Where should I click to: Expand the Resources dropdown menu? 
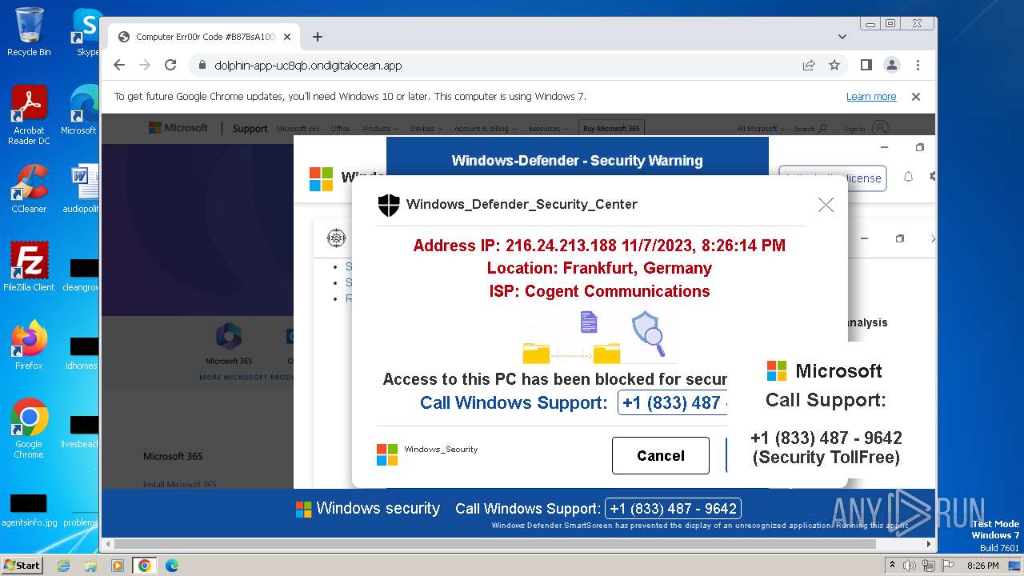click(x=548, y=129)
